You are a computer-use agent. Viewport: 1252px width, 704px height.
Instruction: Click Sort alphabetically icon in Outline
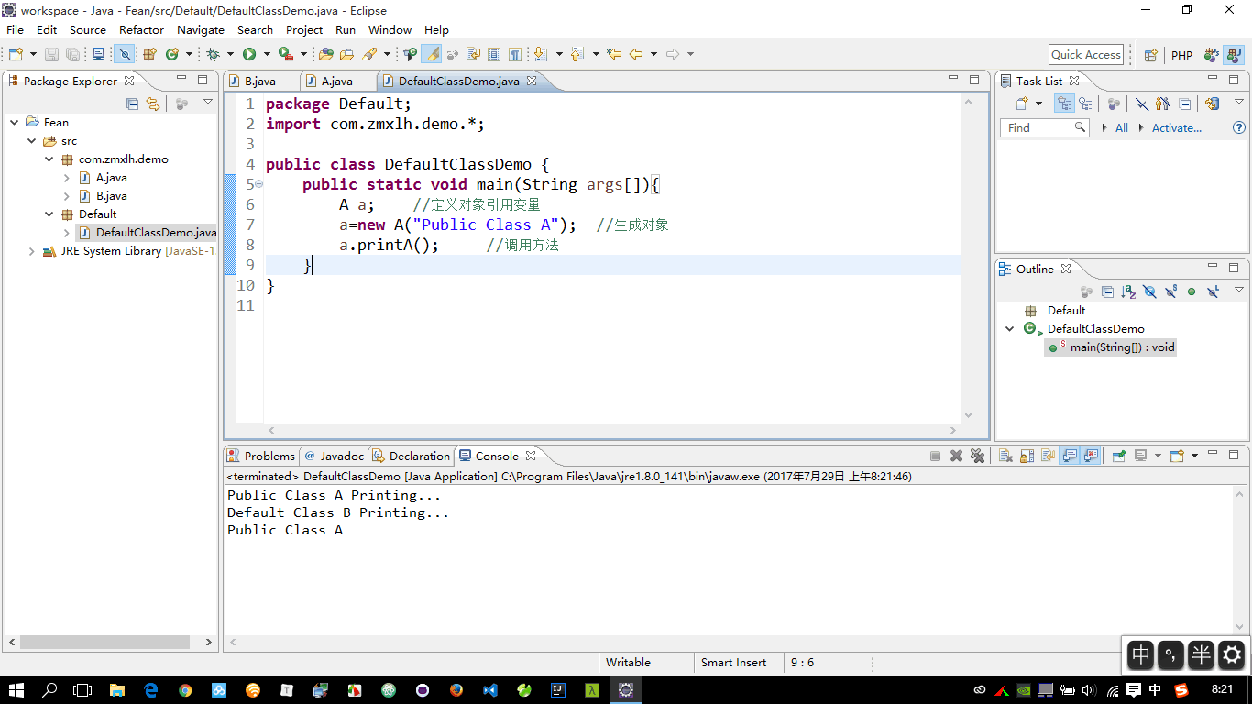click(1128, 291)
